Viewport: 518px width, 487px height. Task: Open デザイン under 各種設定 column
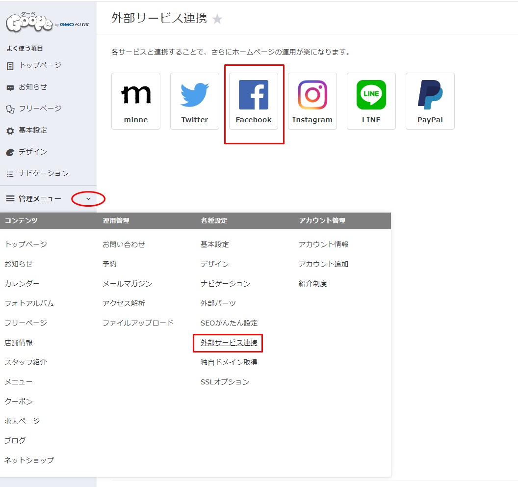(215, 264)
